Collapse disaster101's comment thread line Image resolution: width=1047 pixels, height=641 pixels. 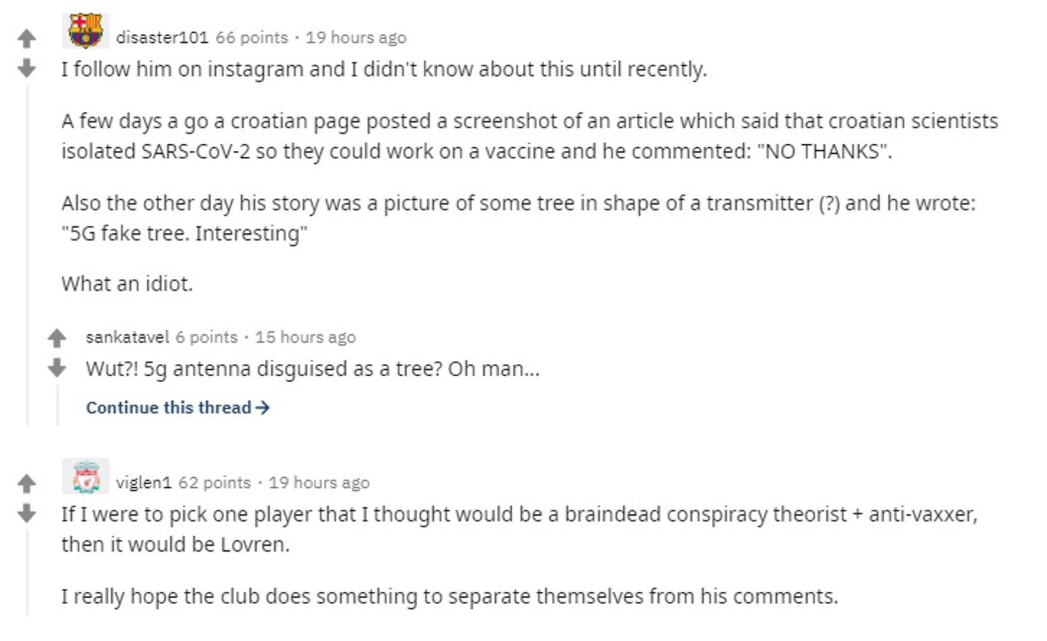coord(27,255)
